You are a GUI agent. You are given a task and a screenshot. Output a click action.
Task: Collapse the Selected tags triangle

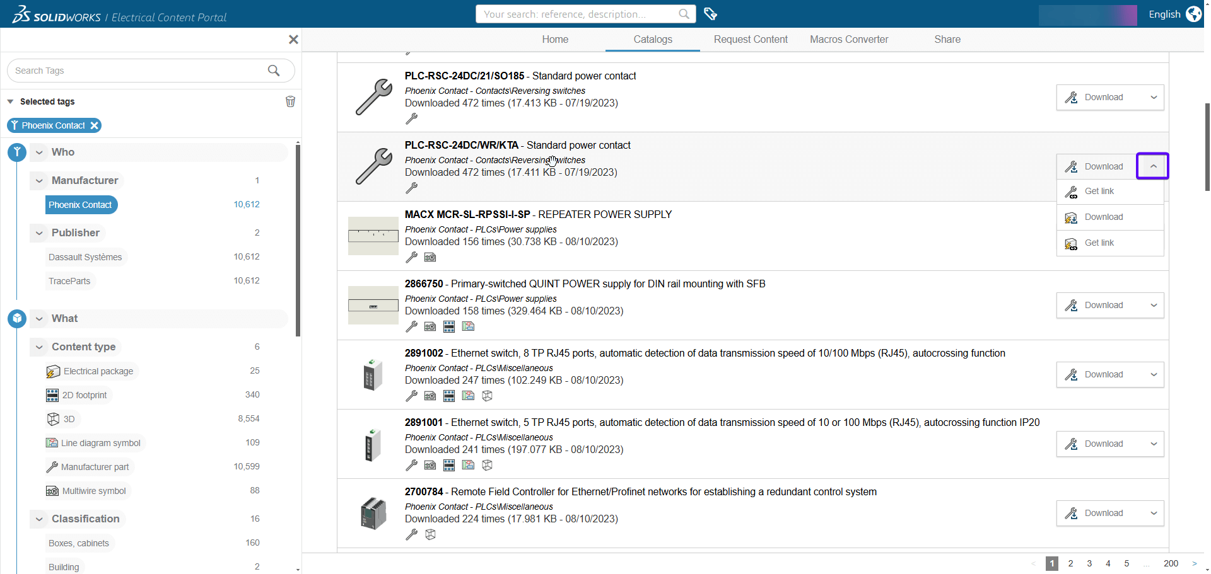pos(10,101)
